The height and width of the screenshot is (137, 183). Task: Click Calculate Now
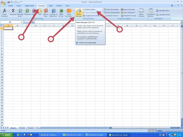click(163, 11)
